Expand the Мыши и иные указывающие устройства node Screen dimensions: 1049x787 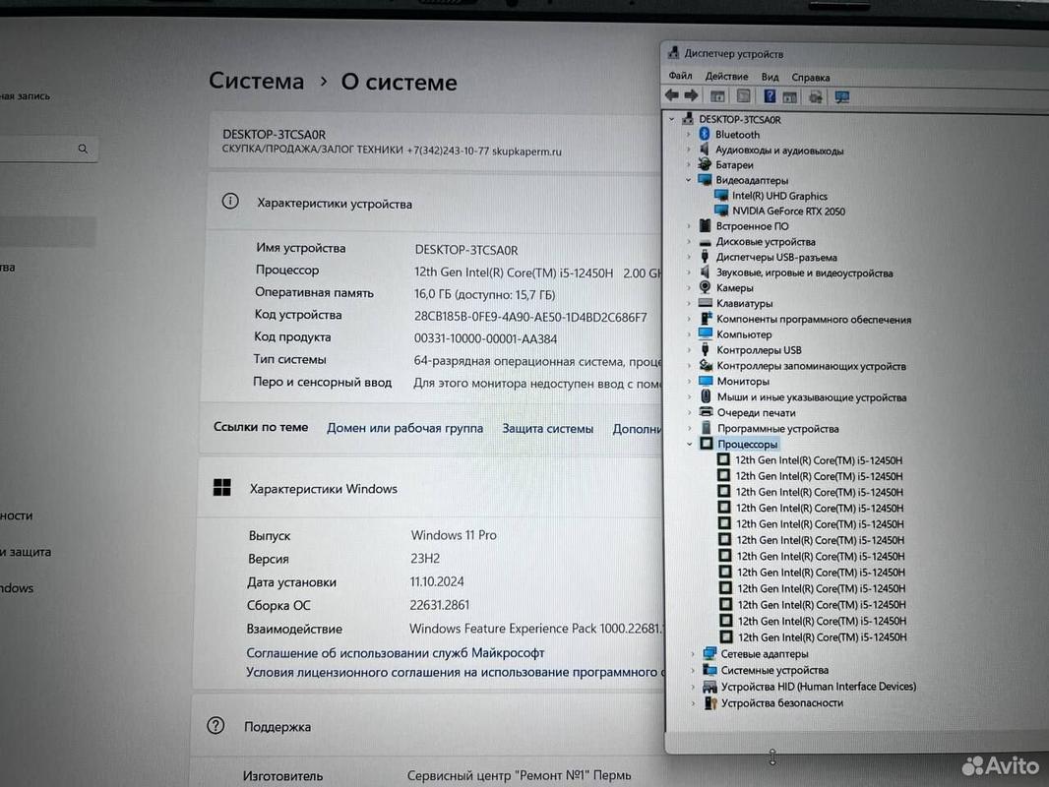[x=689, y=397]
